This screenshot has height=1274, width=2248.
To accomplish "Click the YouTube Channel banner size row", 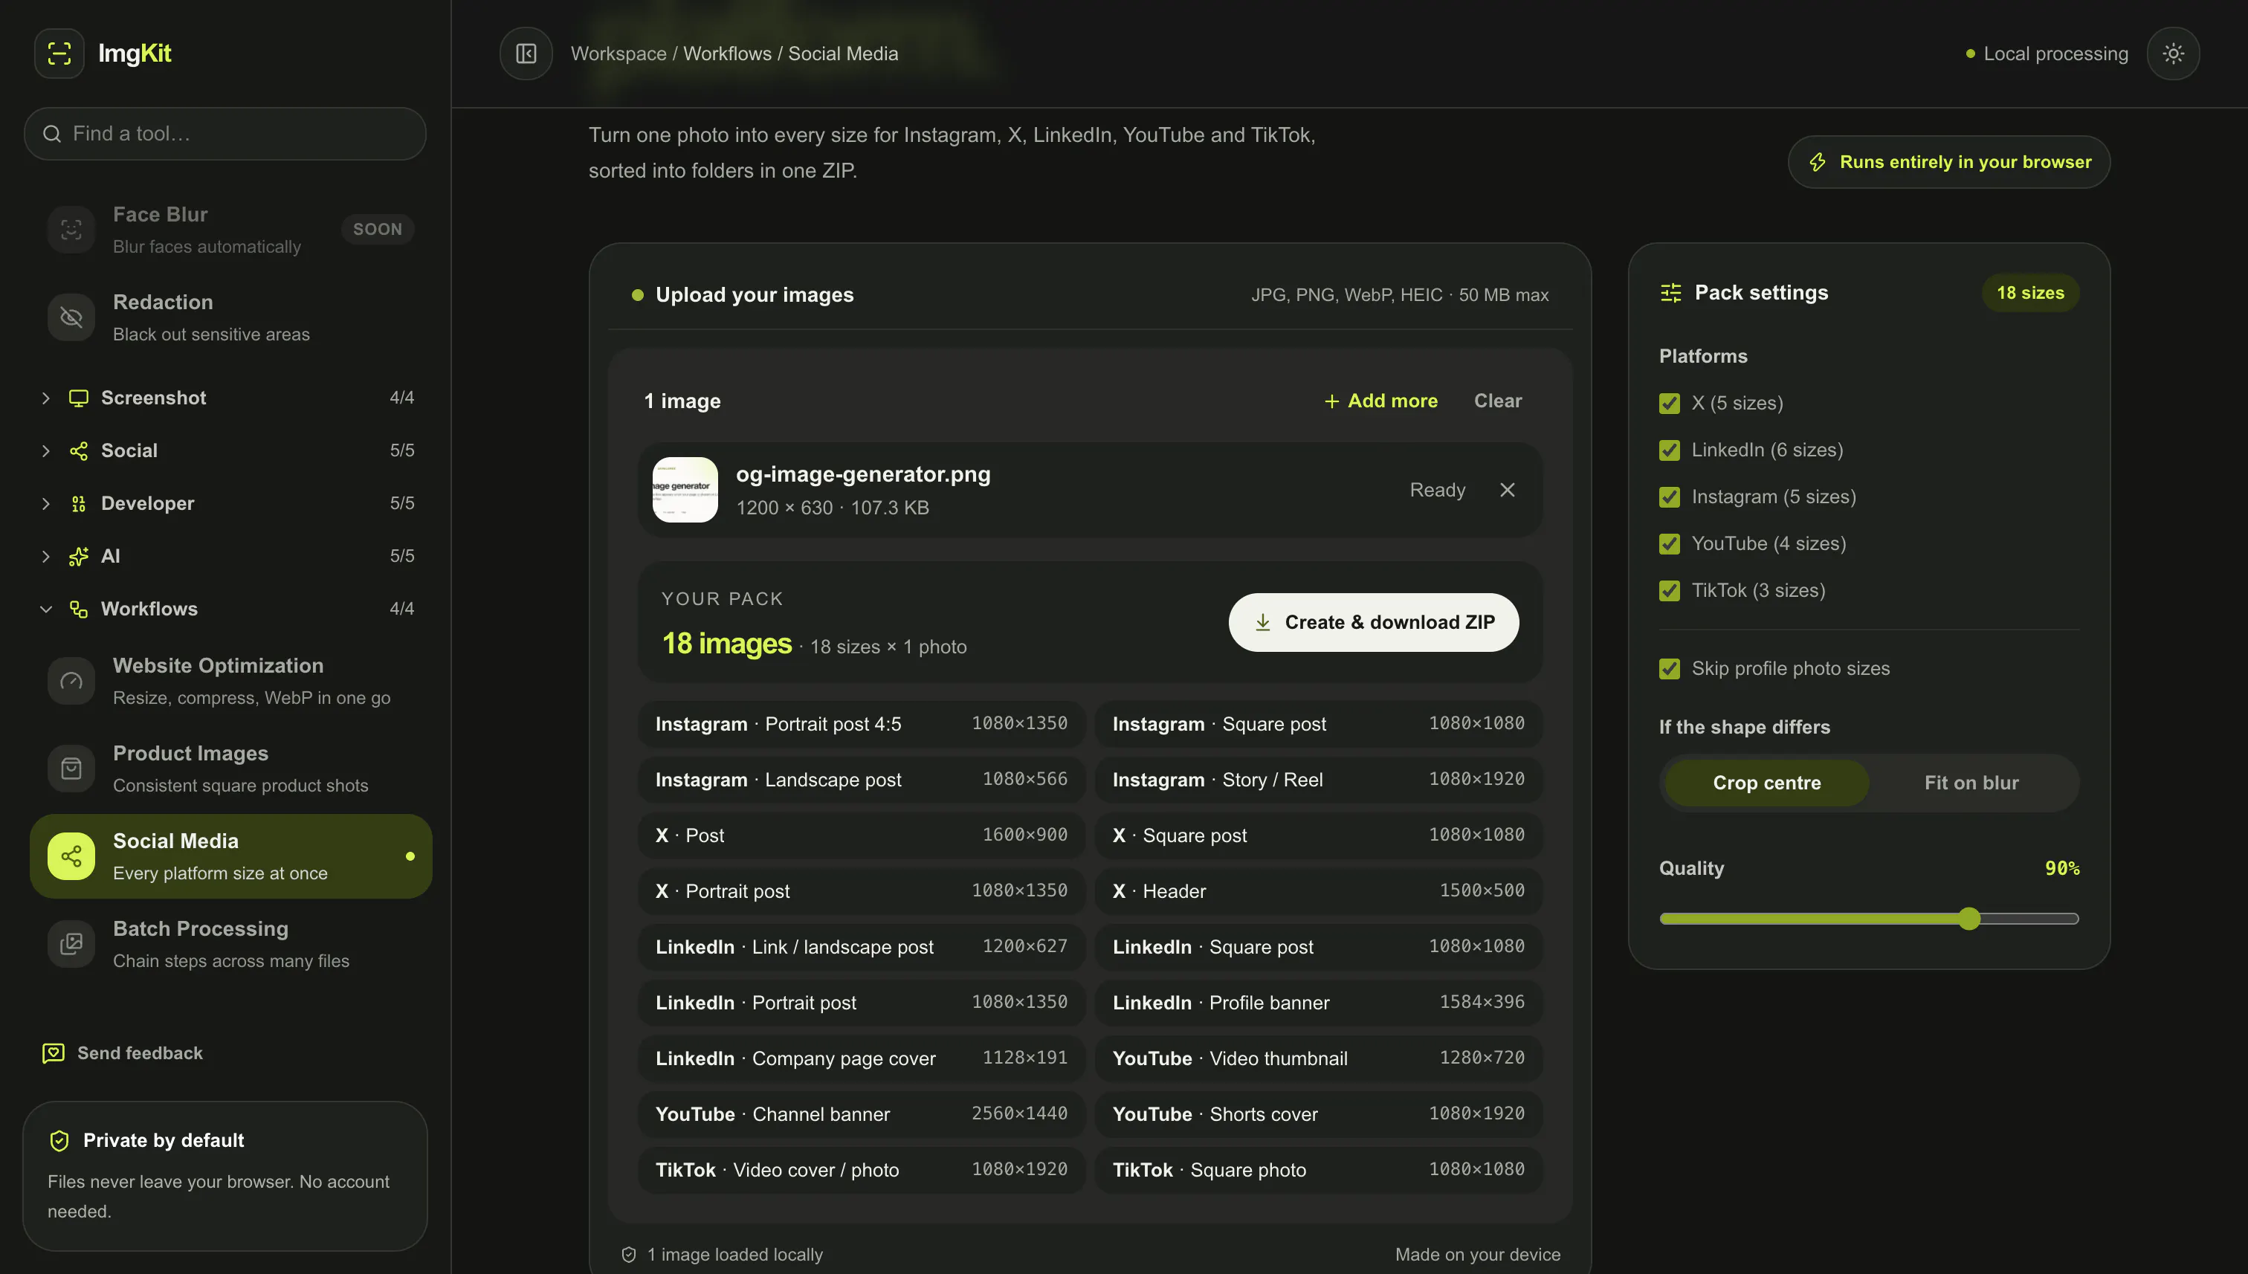I will pos(860,1113).
